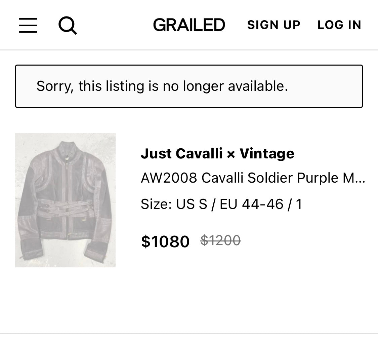Select the listing unavailable notice banner
Image resolution: width=378 pixels, height=338 pixels.
click(189, 86)
